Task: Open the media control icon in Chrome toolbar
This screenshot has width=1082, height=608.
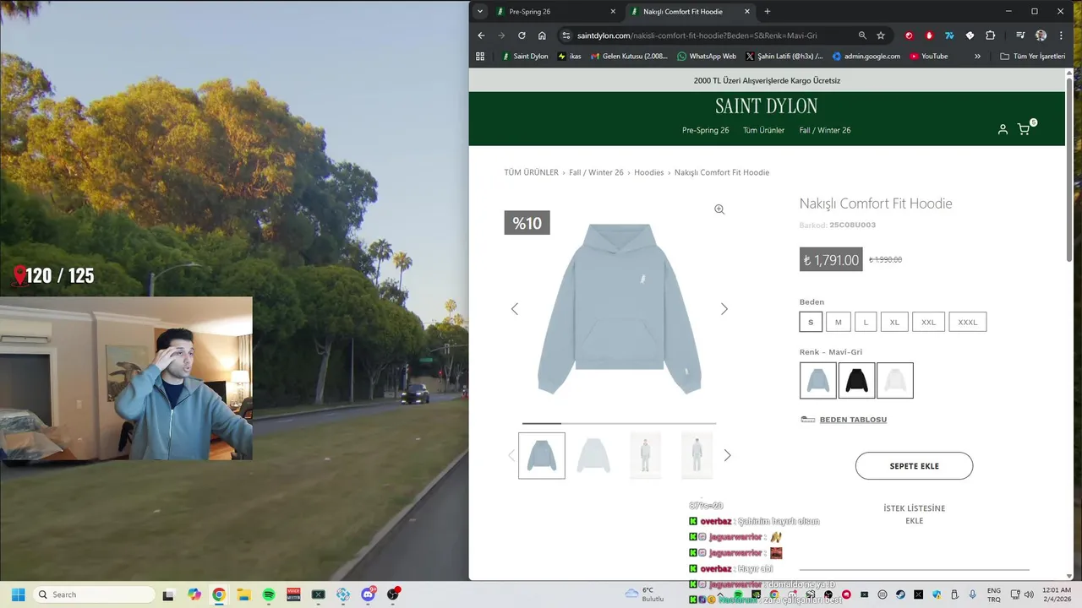Action: click(1020, 35)
